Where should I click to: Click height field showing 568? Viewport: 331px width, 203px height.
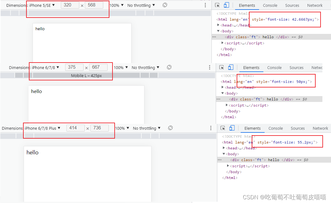pos(94,5)
